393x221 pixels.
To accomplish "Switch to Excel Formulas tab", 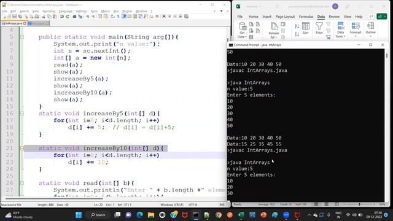I will click(306, 17).
